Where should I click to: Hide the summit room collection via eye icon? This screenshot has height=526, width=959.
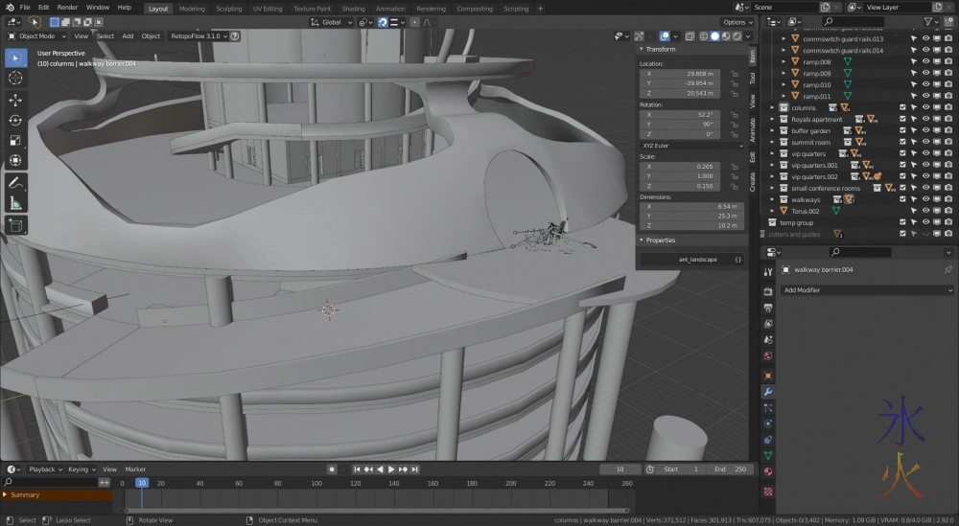pyautogui.click(x=925, y=142)
